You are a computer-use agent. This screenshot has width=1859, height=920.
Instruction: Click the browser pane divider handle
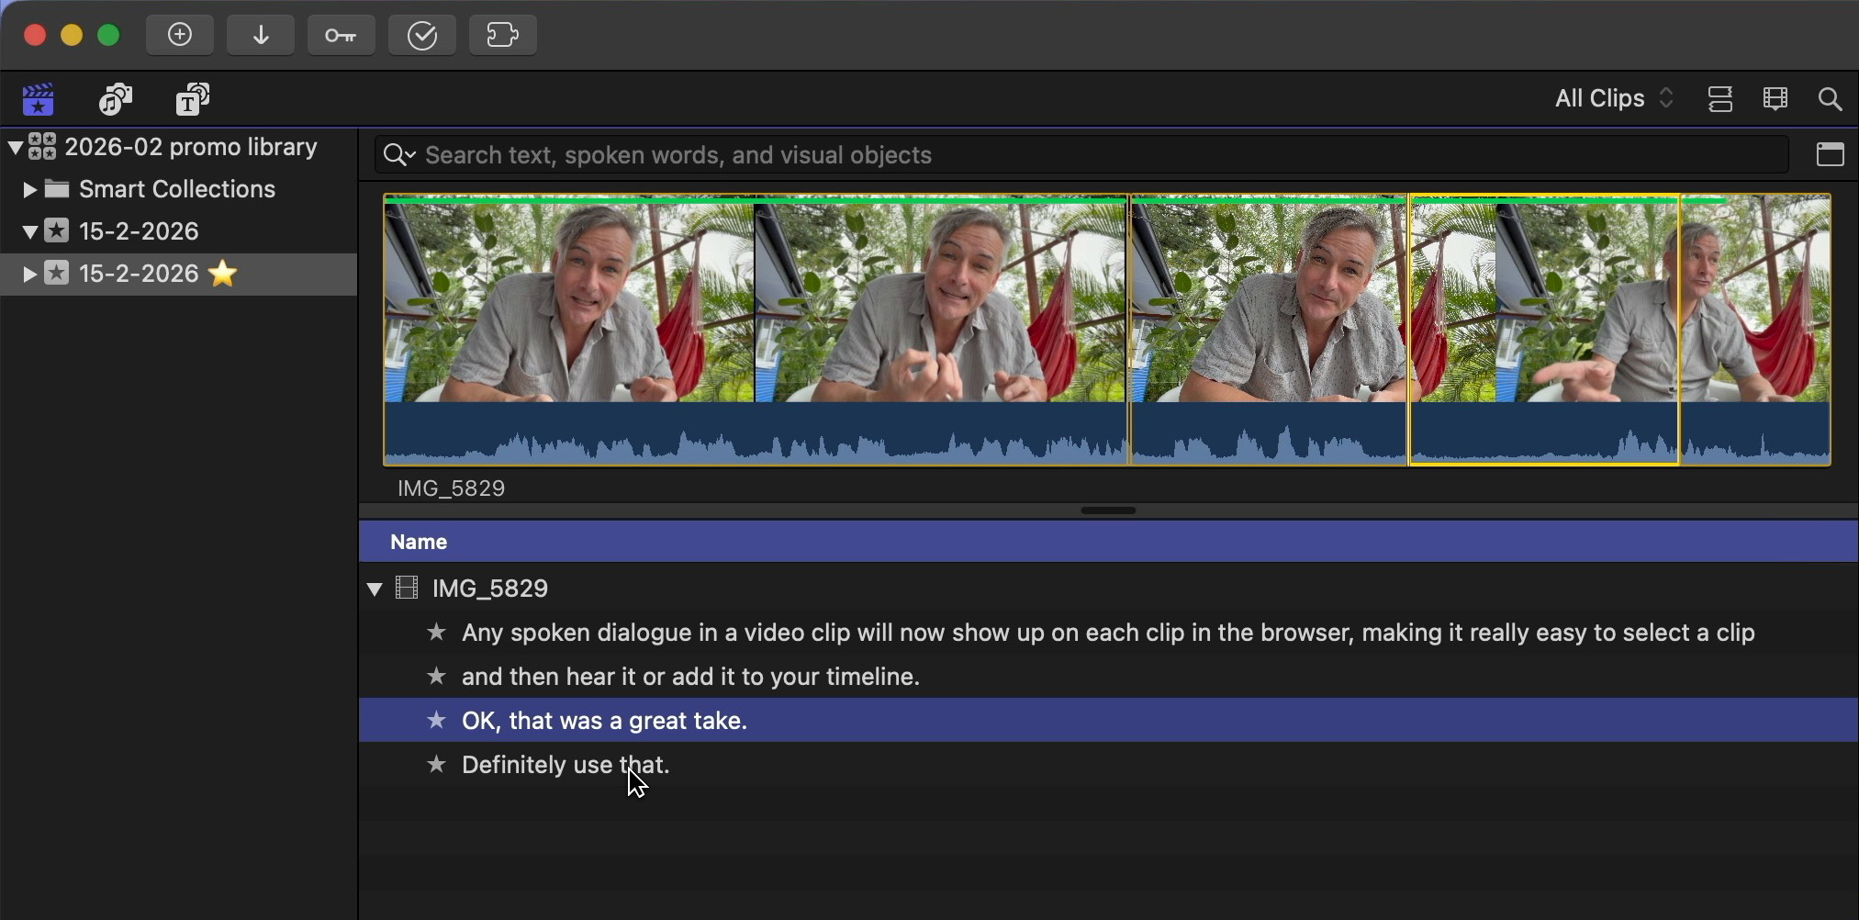[x=1108, y=510]
